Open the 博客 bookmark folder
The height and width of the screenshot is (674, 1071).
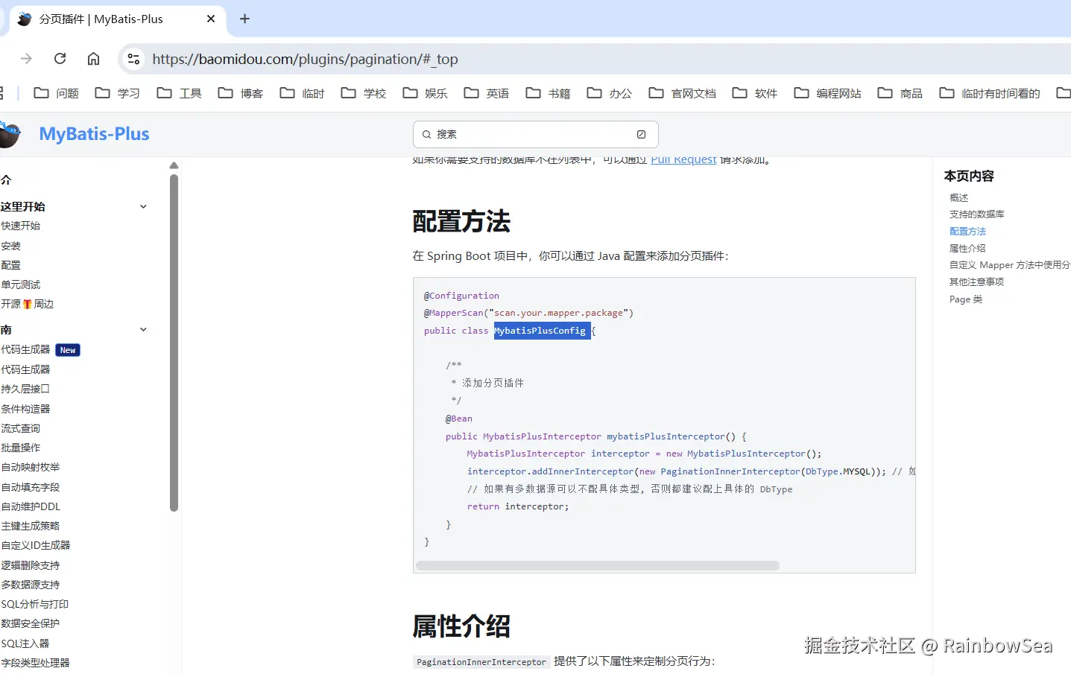[x=241, y=93]
